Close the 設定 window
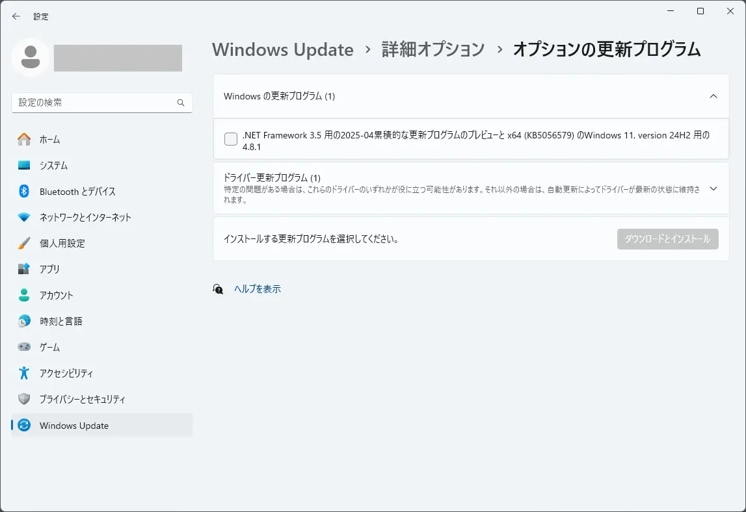 pos(730,11)
